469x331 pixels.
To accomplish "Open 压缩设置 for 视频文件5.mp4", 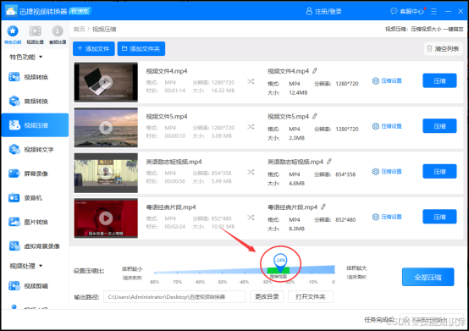I will click(x=387, y=126).
